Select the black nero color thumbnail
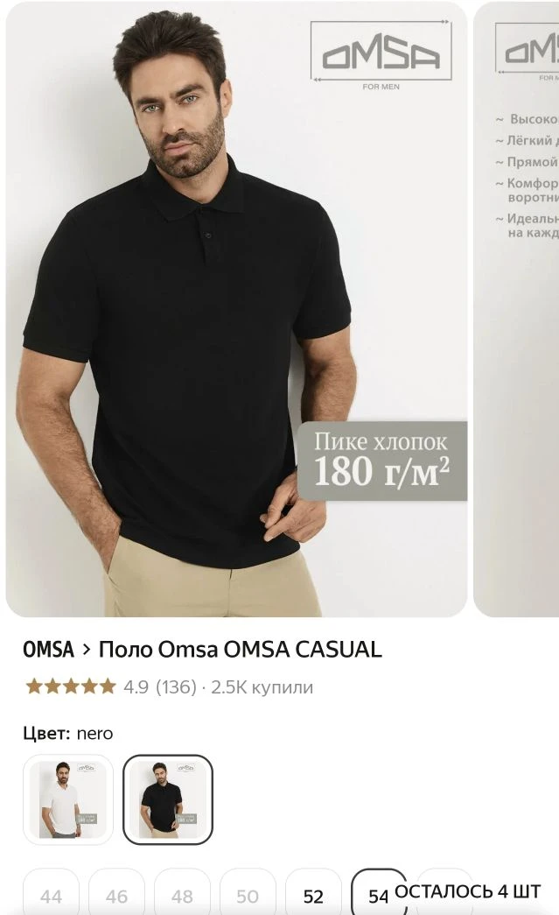 click(168, 799)
